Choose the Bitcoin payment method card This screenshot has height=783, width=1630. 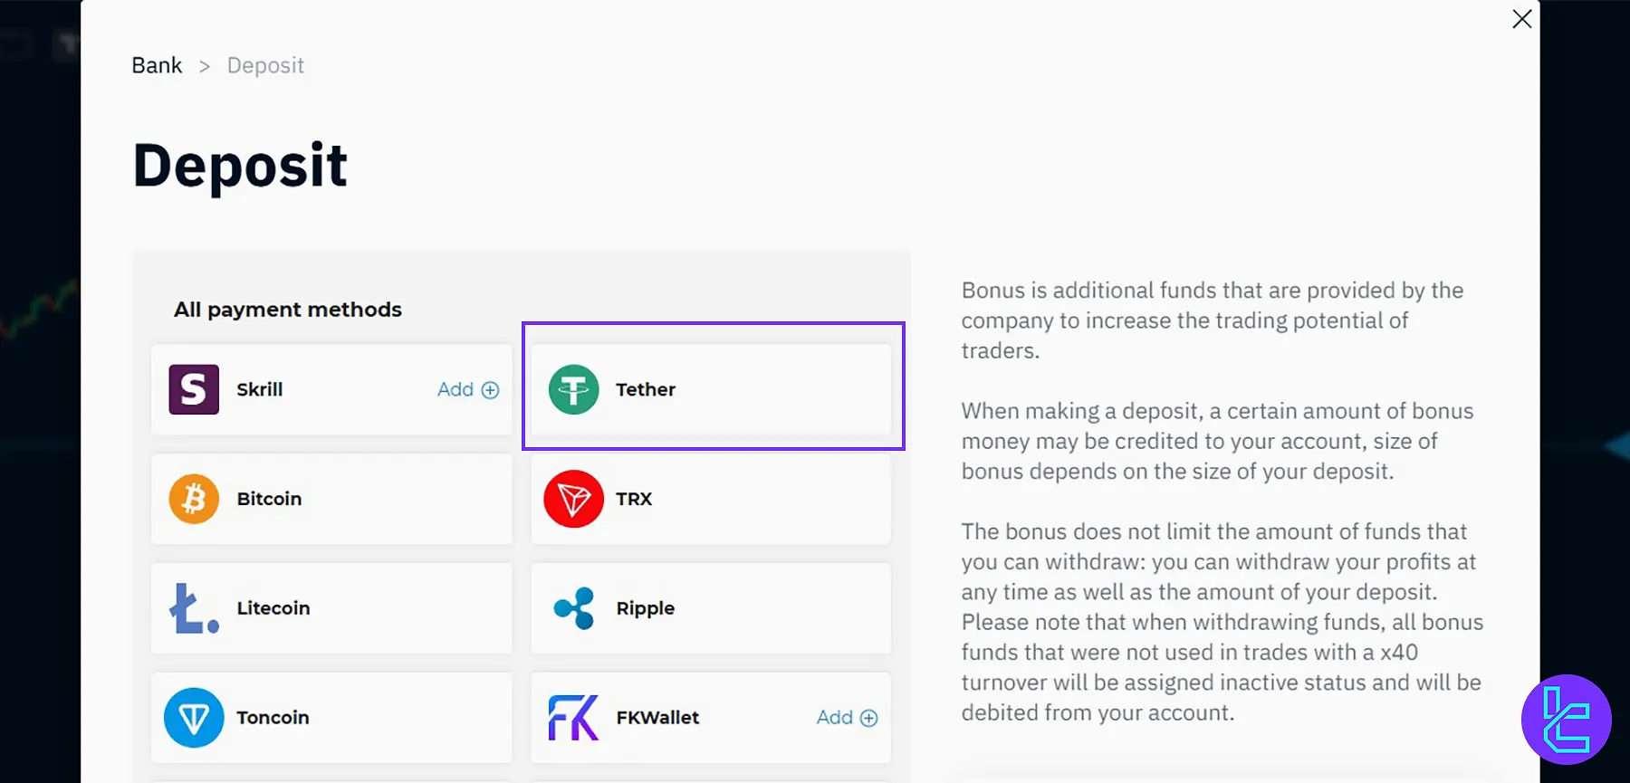point(331,499)
